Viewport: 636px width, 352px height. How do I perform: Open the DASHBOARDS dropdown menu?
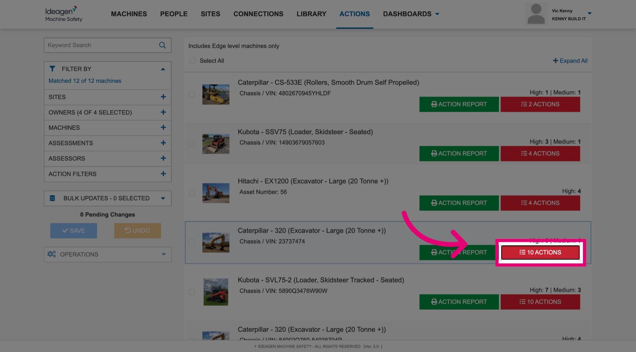[x=411, y=14]
